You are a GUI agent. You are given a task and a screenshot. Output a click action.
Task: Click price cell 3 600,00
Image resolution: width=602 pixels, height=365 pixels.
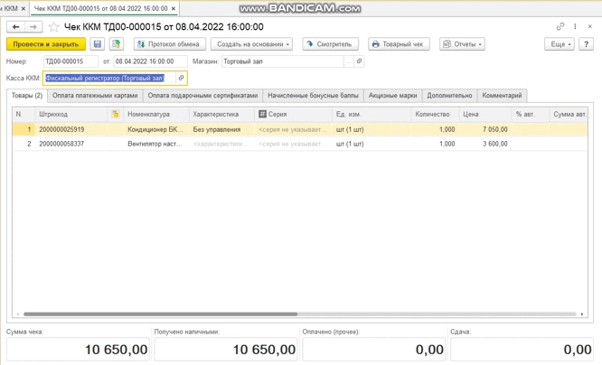[x=485, y=144]
